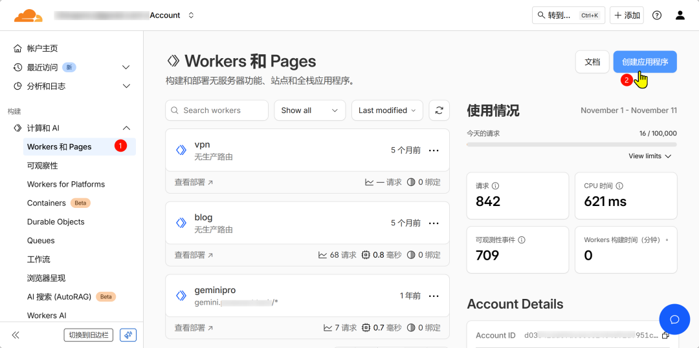
Task: Open three-dot menu for geminipro worker
Action: [x=434, y=296]
